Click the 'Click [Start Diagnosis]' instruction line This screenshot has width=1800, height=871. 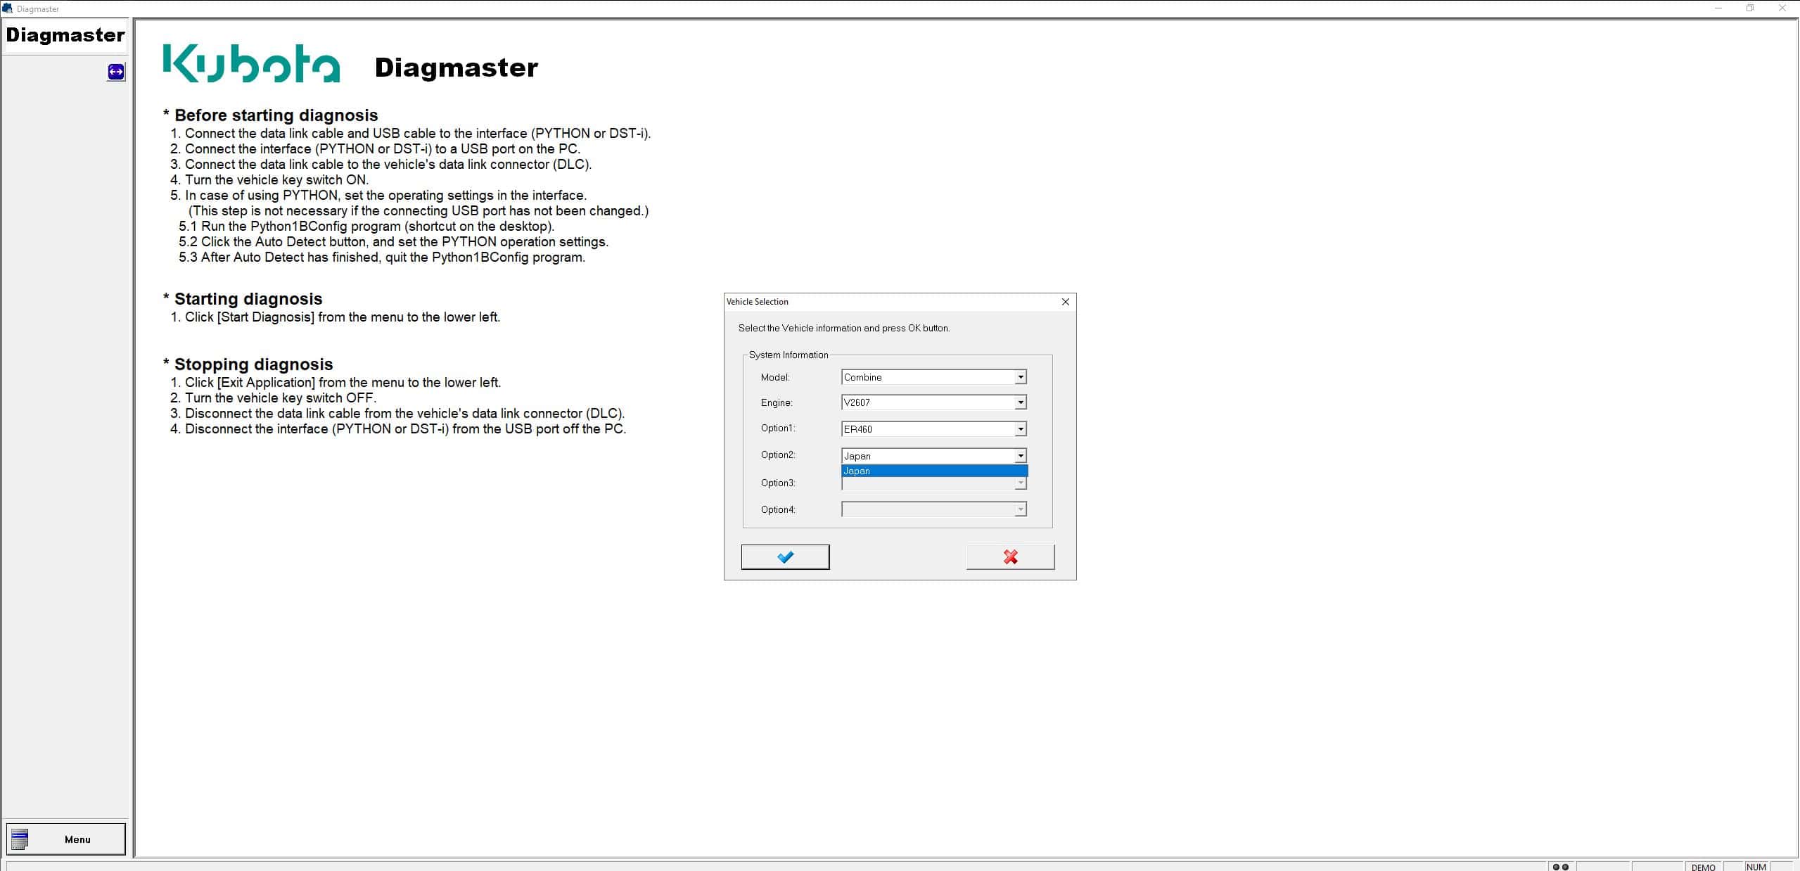point(336,317)
